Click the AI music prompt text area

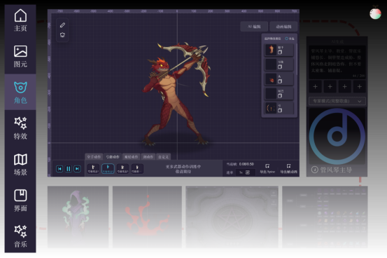[337, 62]
